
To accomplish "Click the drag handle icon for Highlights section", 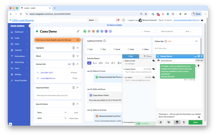I will [x=74, y=48].
